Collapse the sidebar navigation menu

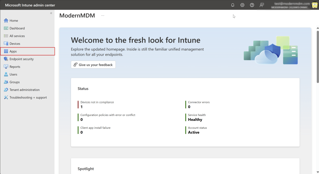click(51, 13)
